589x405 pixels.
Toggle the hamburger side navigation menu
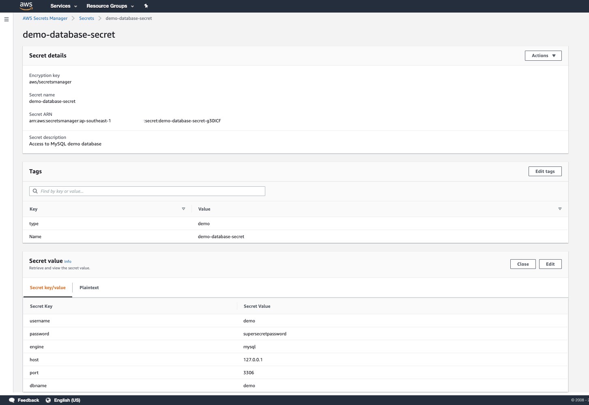tap(6, 19)
